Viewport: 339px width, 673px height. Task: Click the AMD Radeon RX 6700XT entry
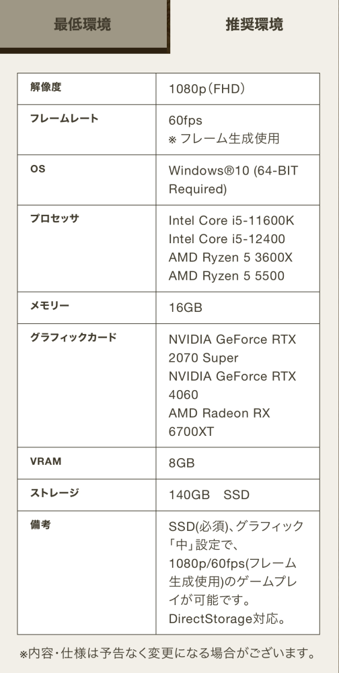pyautogui.click(x=219, y=422)
